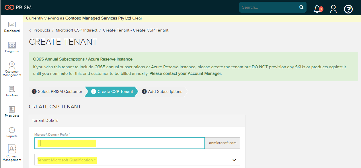This screenshot has width=361, height=168.
Task: Click the search magnifier icon
Action: coord(301,7)
